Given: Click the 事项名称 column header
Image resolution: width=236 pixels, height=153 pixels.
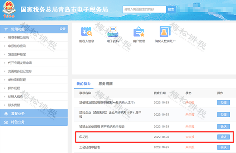Looking at the screenshot, I should tap(85, 93).
